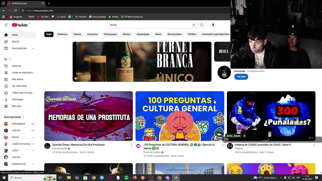Go back in the browser

[4, 11]
